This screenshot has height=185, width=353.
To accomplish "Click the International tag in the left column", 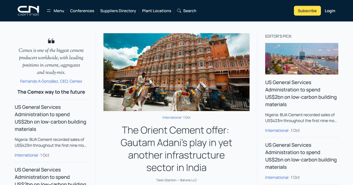I will pos(26,155).
